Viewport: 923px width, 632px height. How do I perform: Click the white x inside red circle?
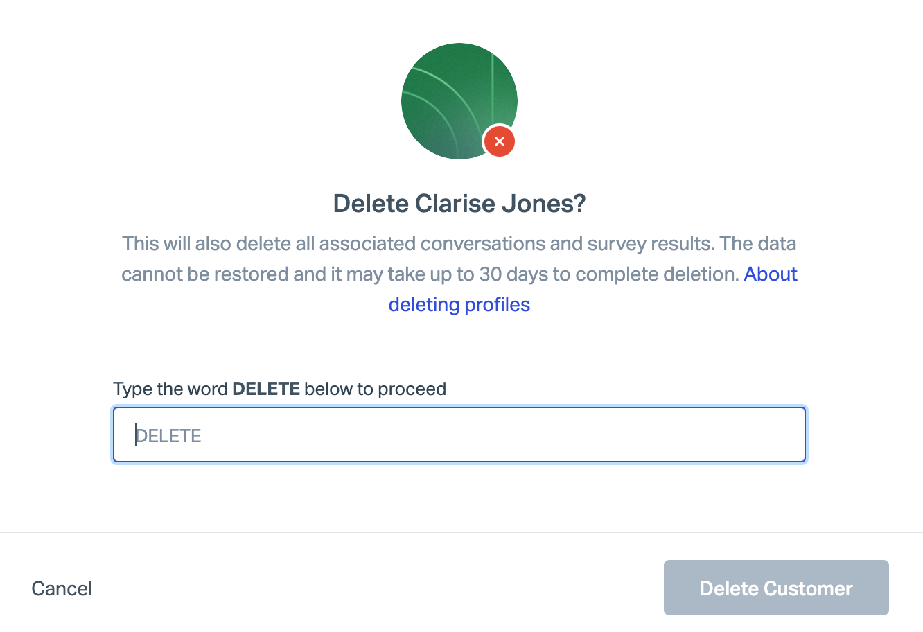(x=499, y=141)
